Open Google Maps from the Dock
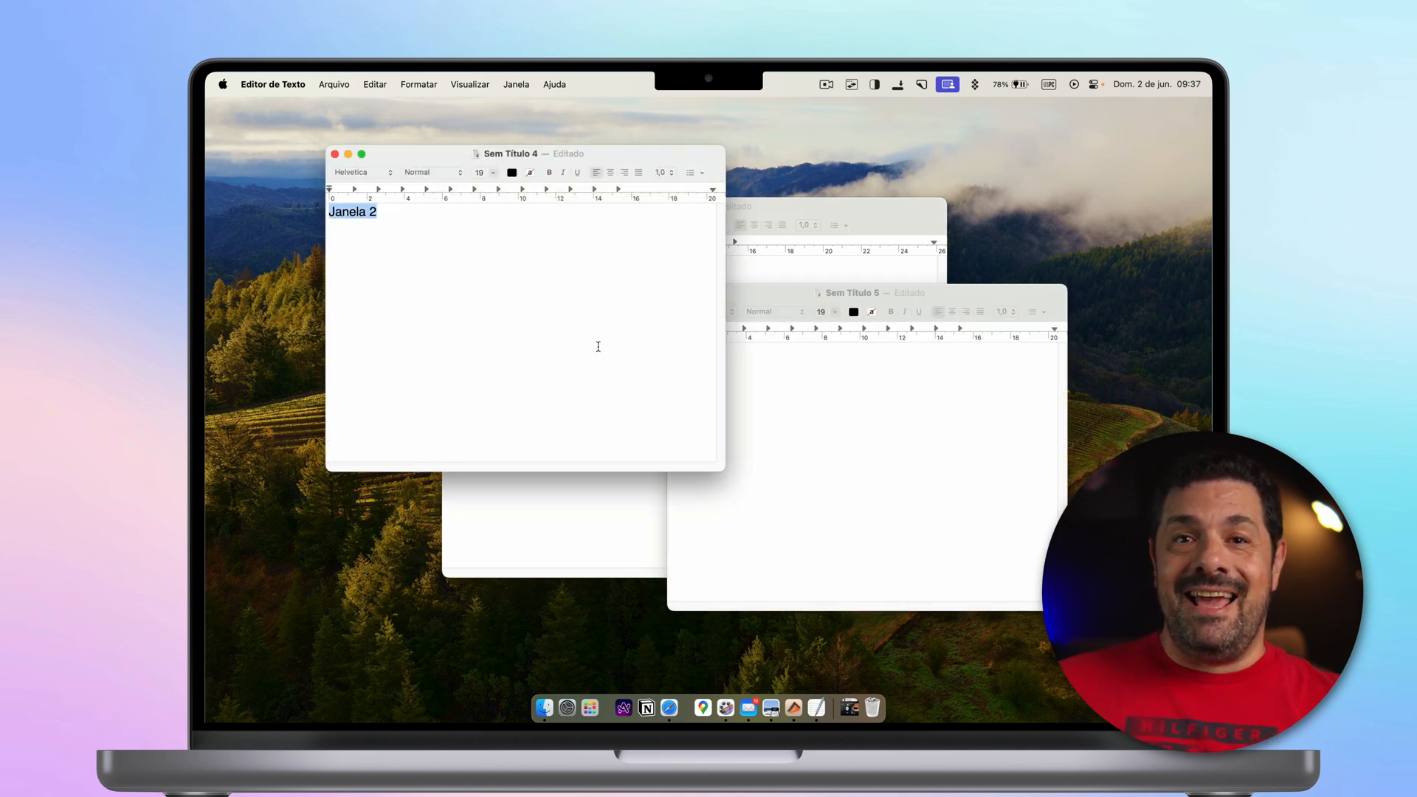The image size is (1417, 797). pyautogui.click(x=703, y=708)
